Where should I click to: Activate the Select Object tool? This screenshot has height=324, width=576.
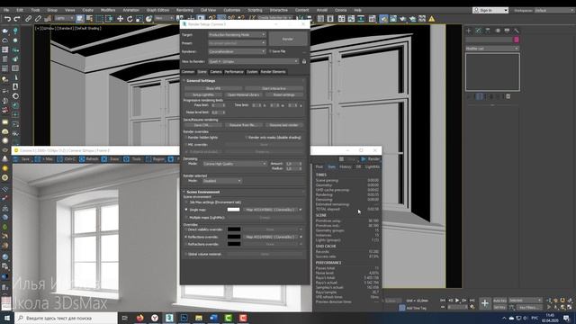80,19
